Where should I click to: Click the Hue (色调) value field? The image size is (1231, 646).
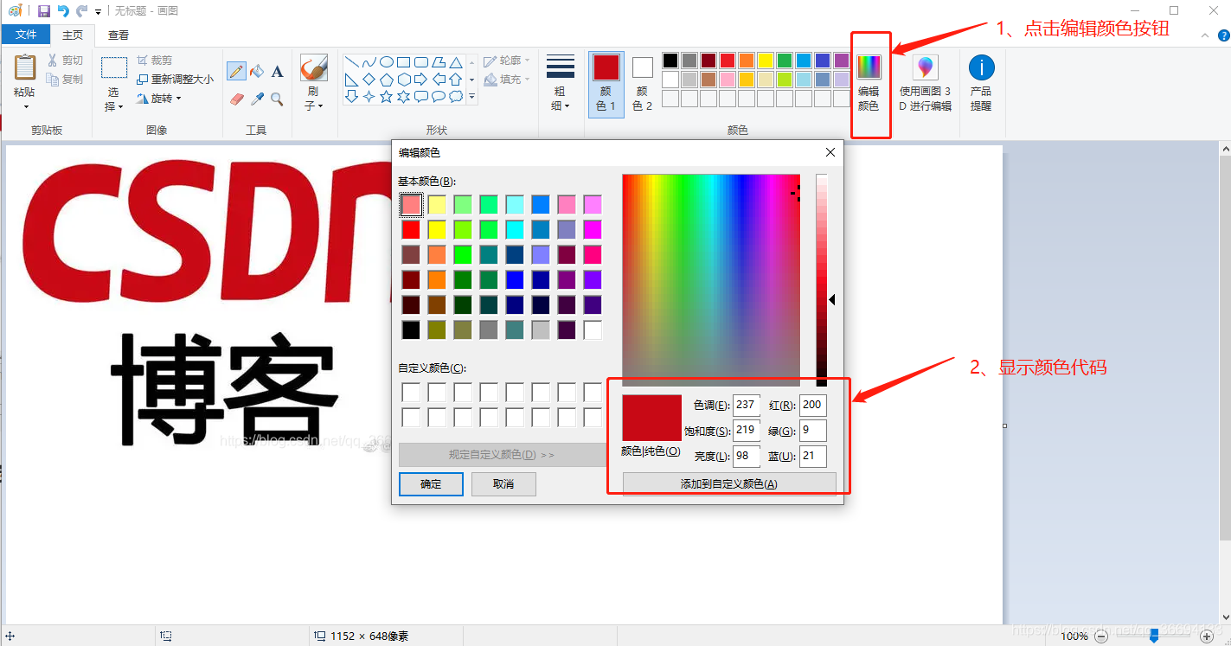point(746,405)
